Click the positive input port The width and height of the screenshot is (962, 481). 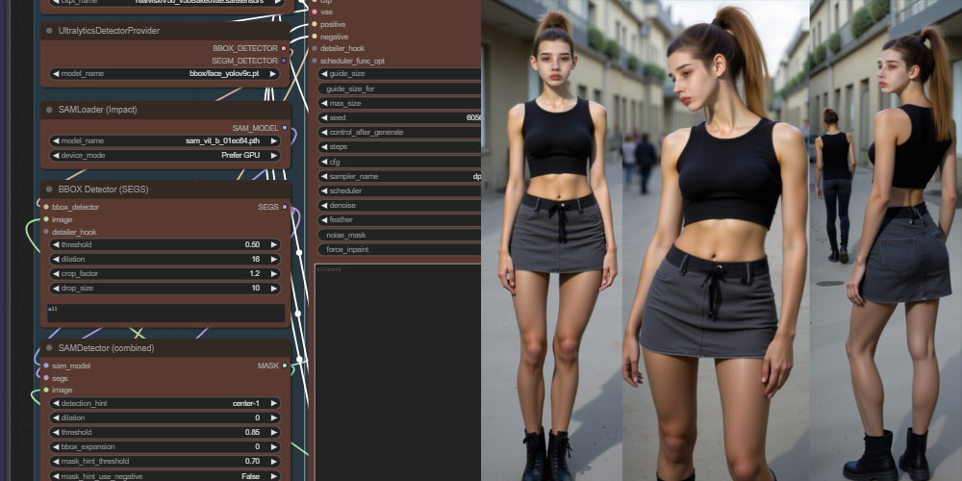(x=315, y=24)
